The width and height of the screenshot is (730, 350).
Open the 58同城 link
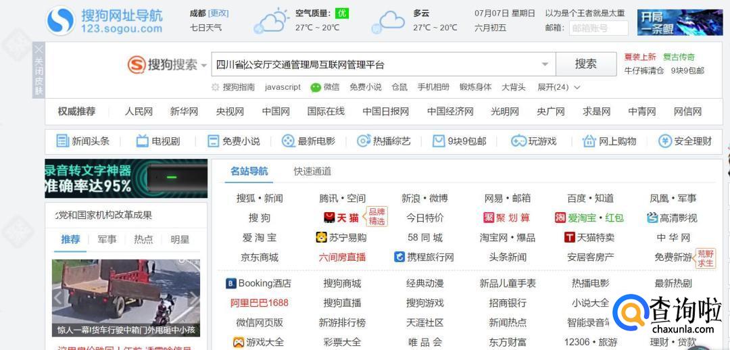click(425, 237)
